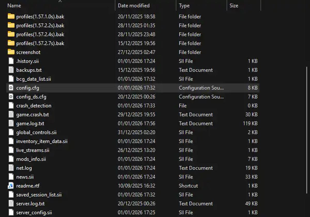310x217 pixels.
Task: Sort the list by Size column
Action: point(234,5)
